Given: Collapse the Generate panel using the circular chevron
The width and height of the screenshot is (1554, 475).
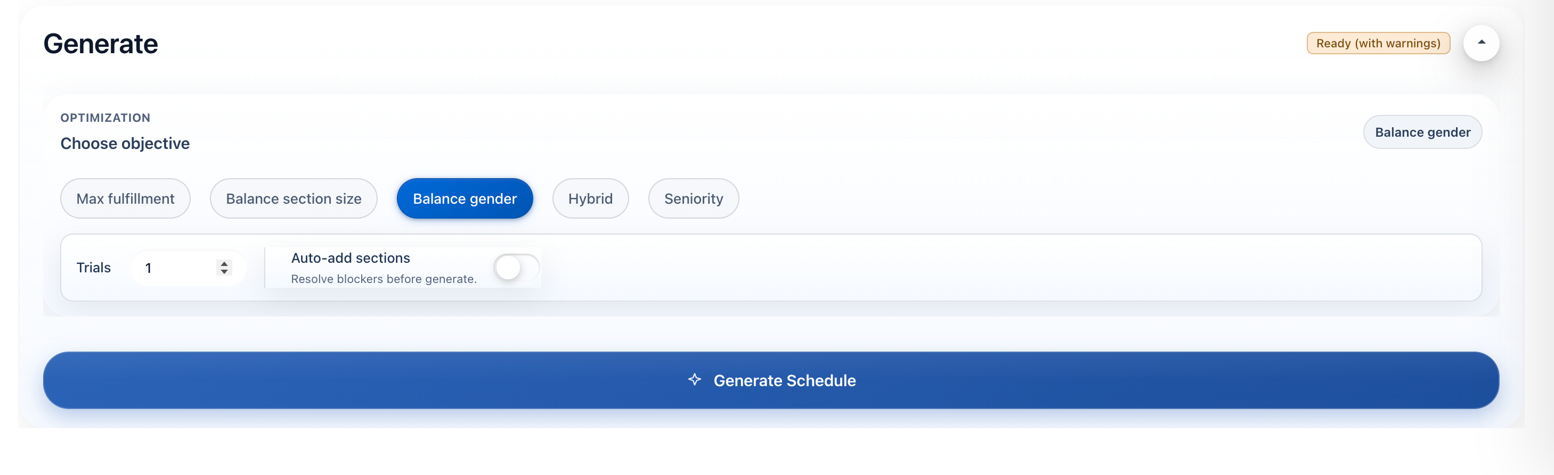Looking at the screenshot, I should pyautogui.click(x=1482, y=43).
